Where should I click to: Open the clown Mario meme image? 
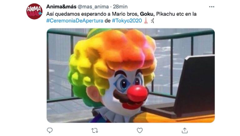tap(131, 76)
